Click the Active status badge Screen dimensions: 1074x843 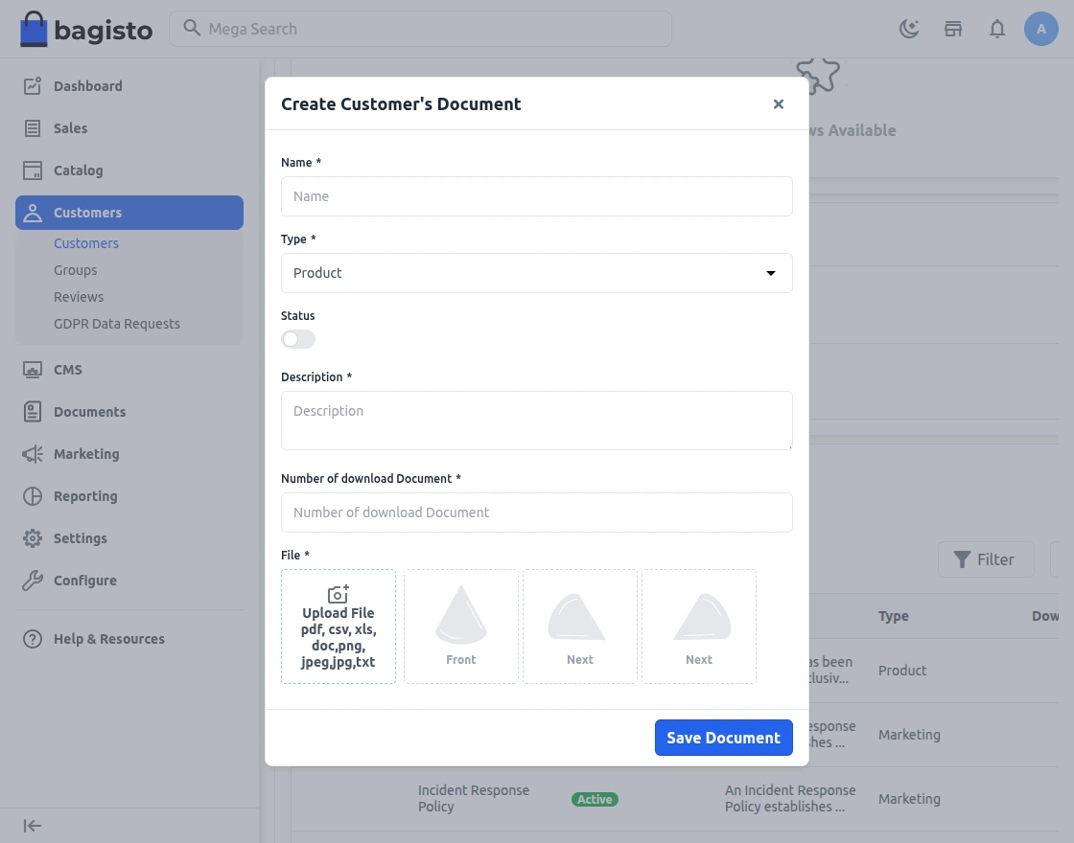pyautogui.click(x=595, y=799)
